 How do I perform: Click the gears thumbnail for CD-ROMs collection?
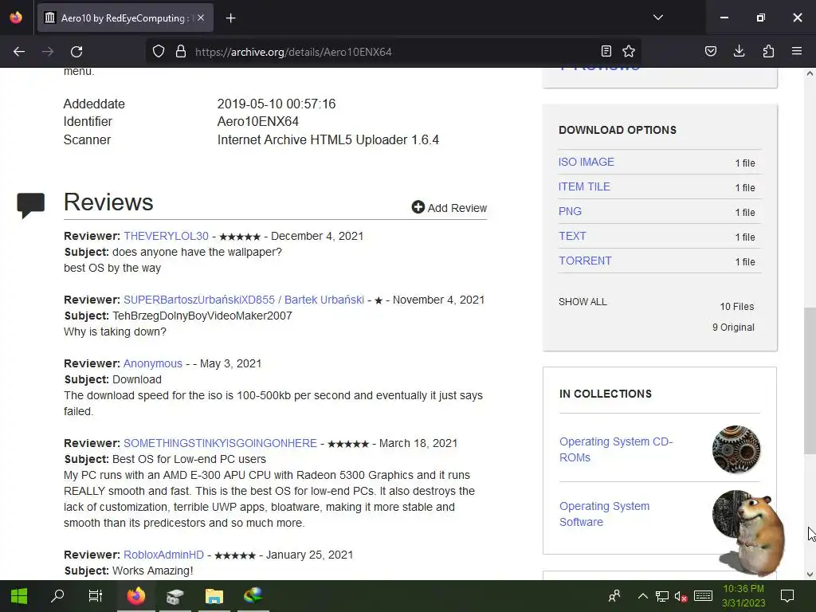(x=736, y=449)
